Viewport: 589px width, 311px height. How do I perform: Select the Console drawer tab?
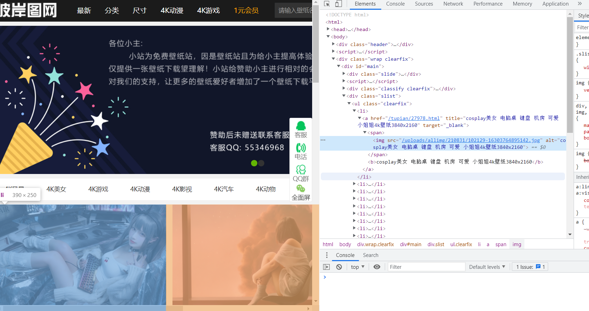point(345,255)
